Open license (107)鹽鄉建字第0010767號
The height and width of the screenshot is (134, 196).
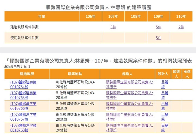(23, 117)
